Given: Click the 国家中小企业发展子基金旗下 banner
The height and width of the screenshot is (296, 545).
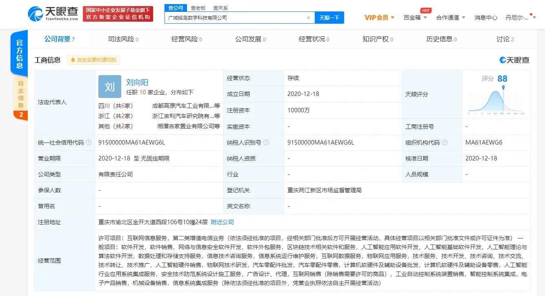Looking at the screenshot, I should click(118, 13).
